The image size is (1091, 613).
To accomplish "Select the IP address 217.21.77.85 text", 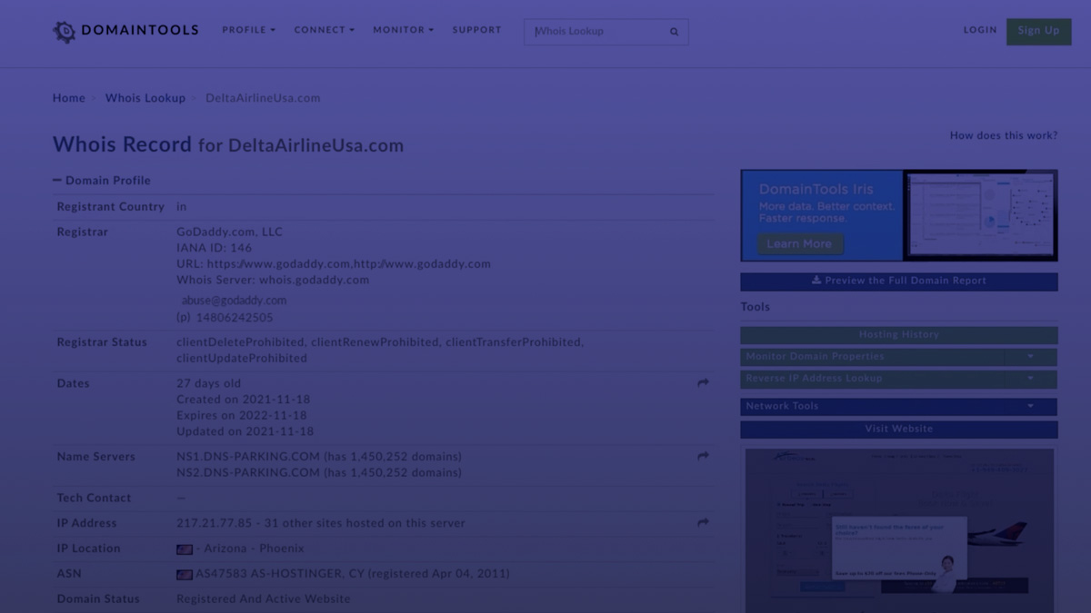I will coord(215,524).
